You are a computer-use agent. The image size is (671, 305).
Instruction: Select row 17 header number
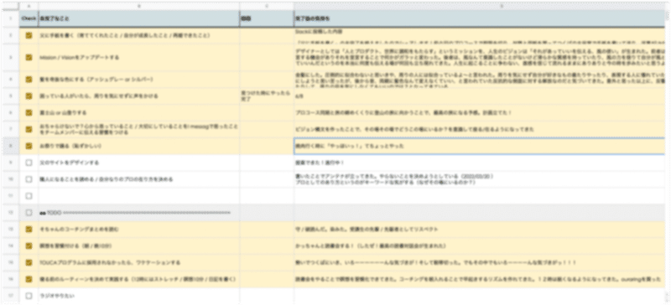(x=10, y=296)
